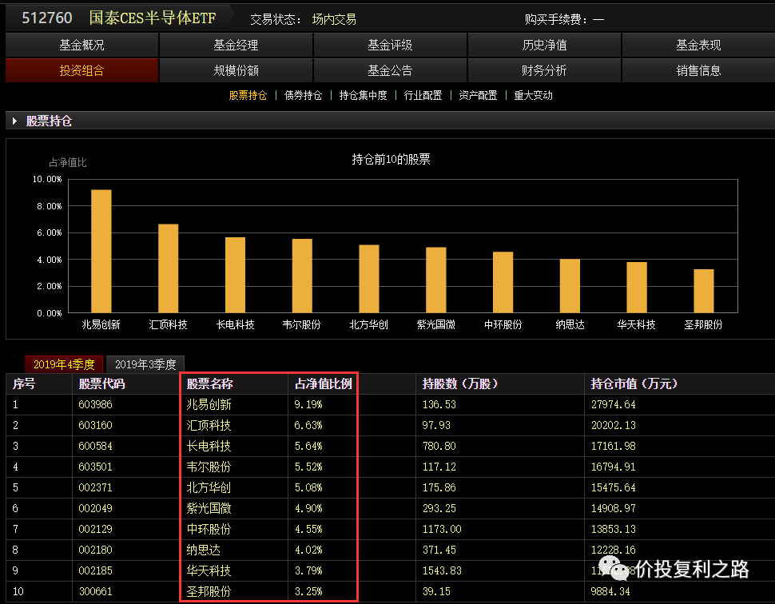Switch to the 基金评级 tab
This screenshot has height=604, width=775.
click(x=390, y=45)
